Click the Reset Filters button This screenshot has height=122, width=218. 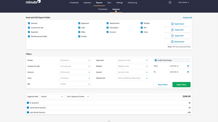163,85
